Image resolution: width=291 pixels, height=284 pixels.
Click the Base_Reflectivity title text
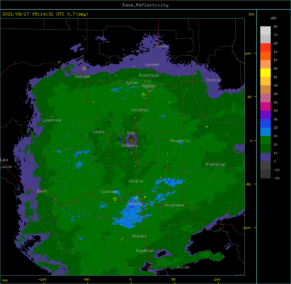pyautogui.click(x=145, y=5)
